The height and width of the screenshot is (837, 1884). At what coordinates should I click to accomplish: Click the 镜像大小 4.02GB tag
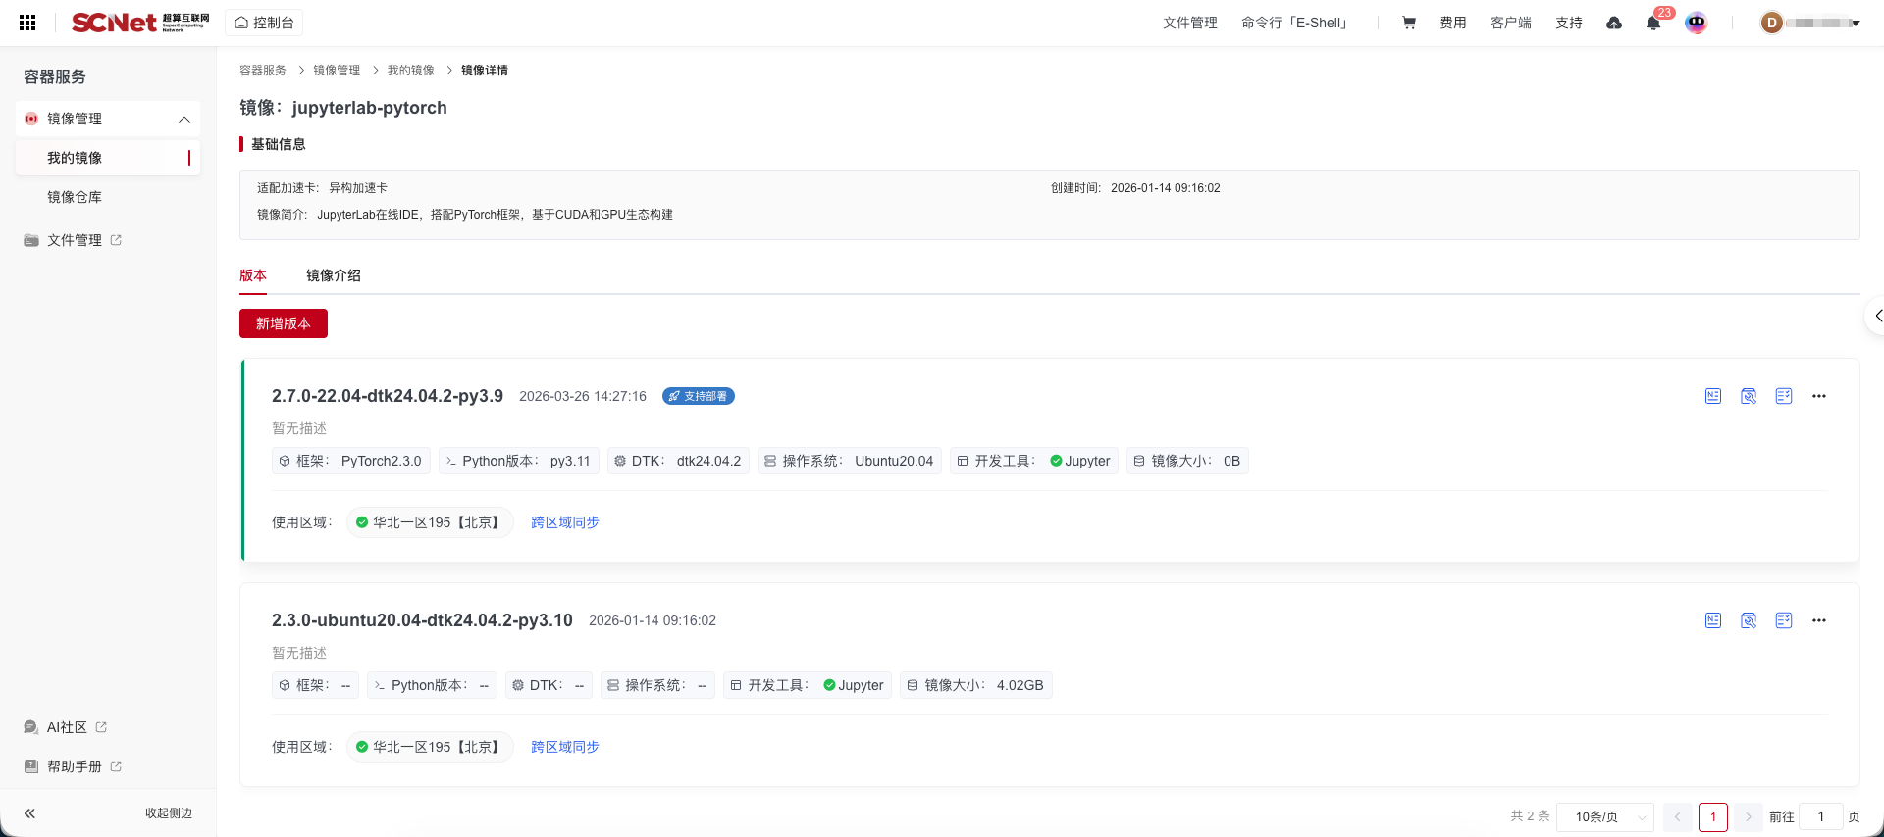[x=976, y=685]
